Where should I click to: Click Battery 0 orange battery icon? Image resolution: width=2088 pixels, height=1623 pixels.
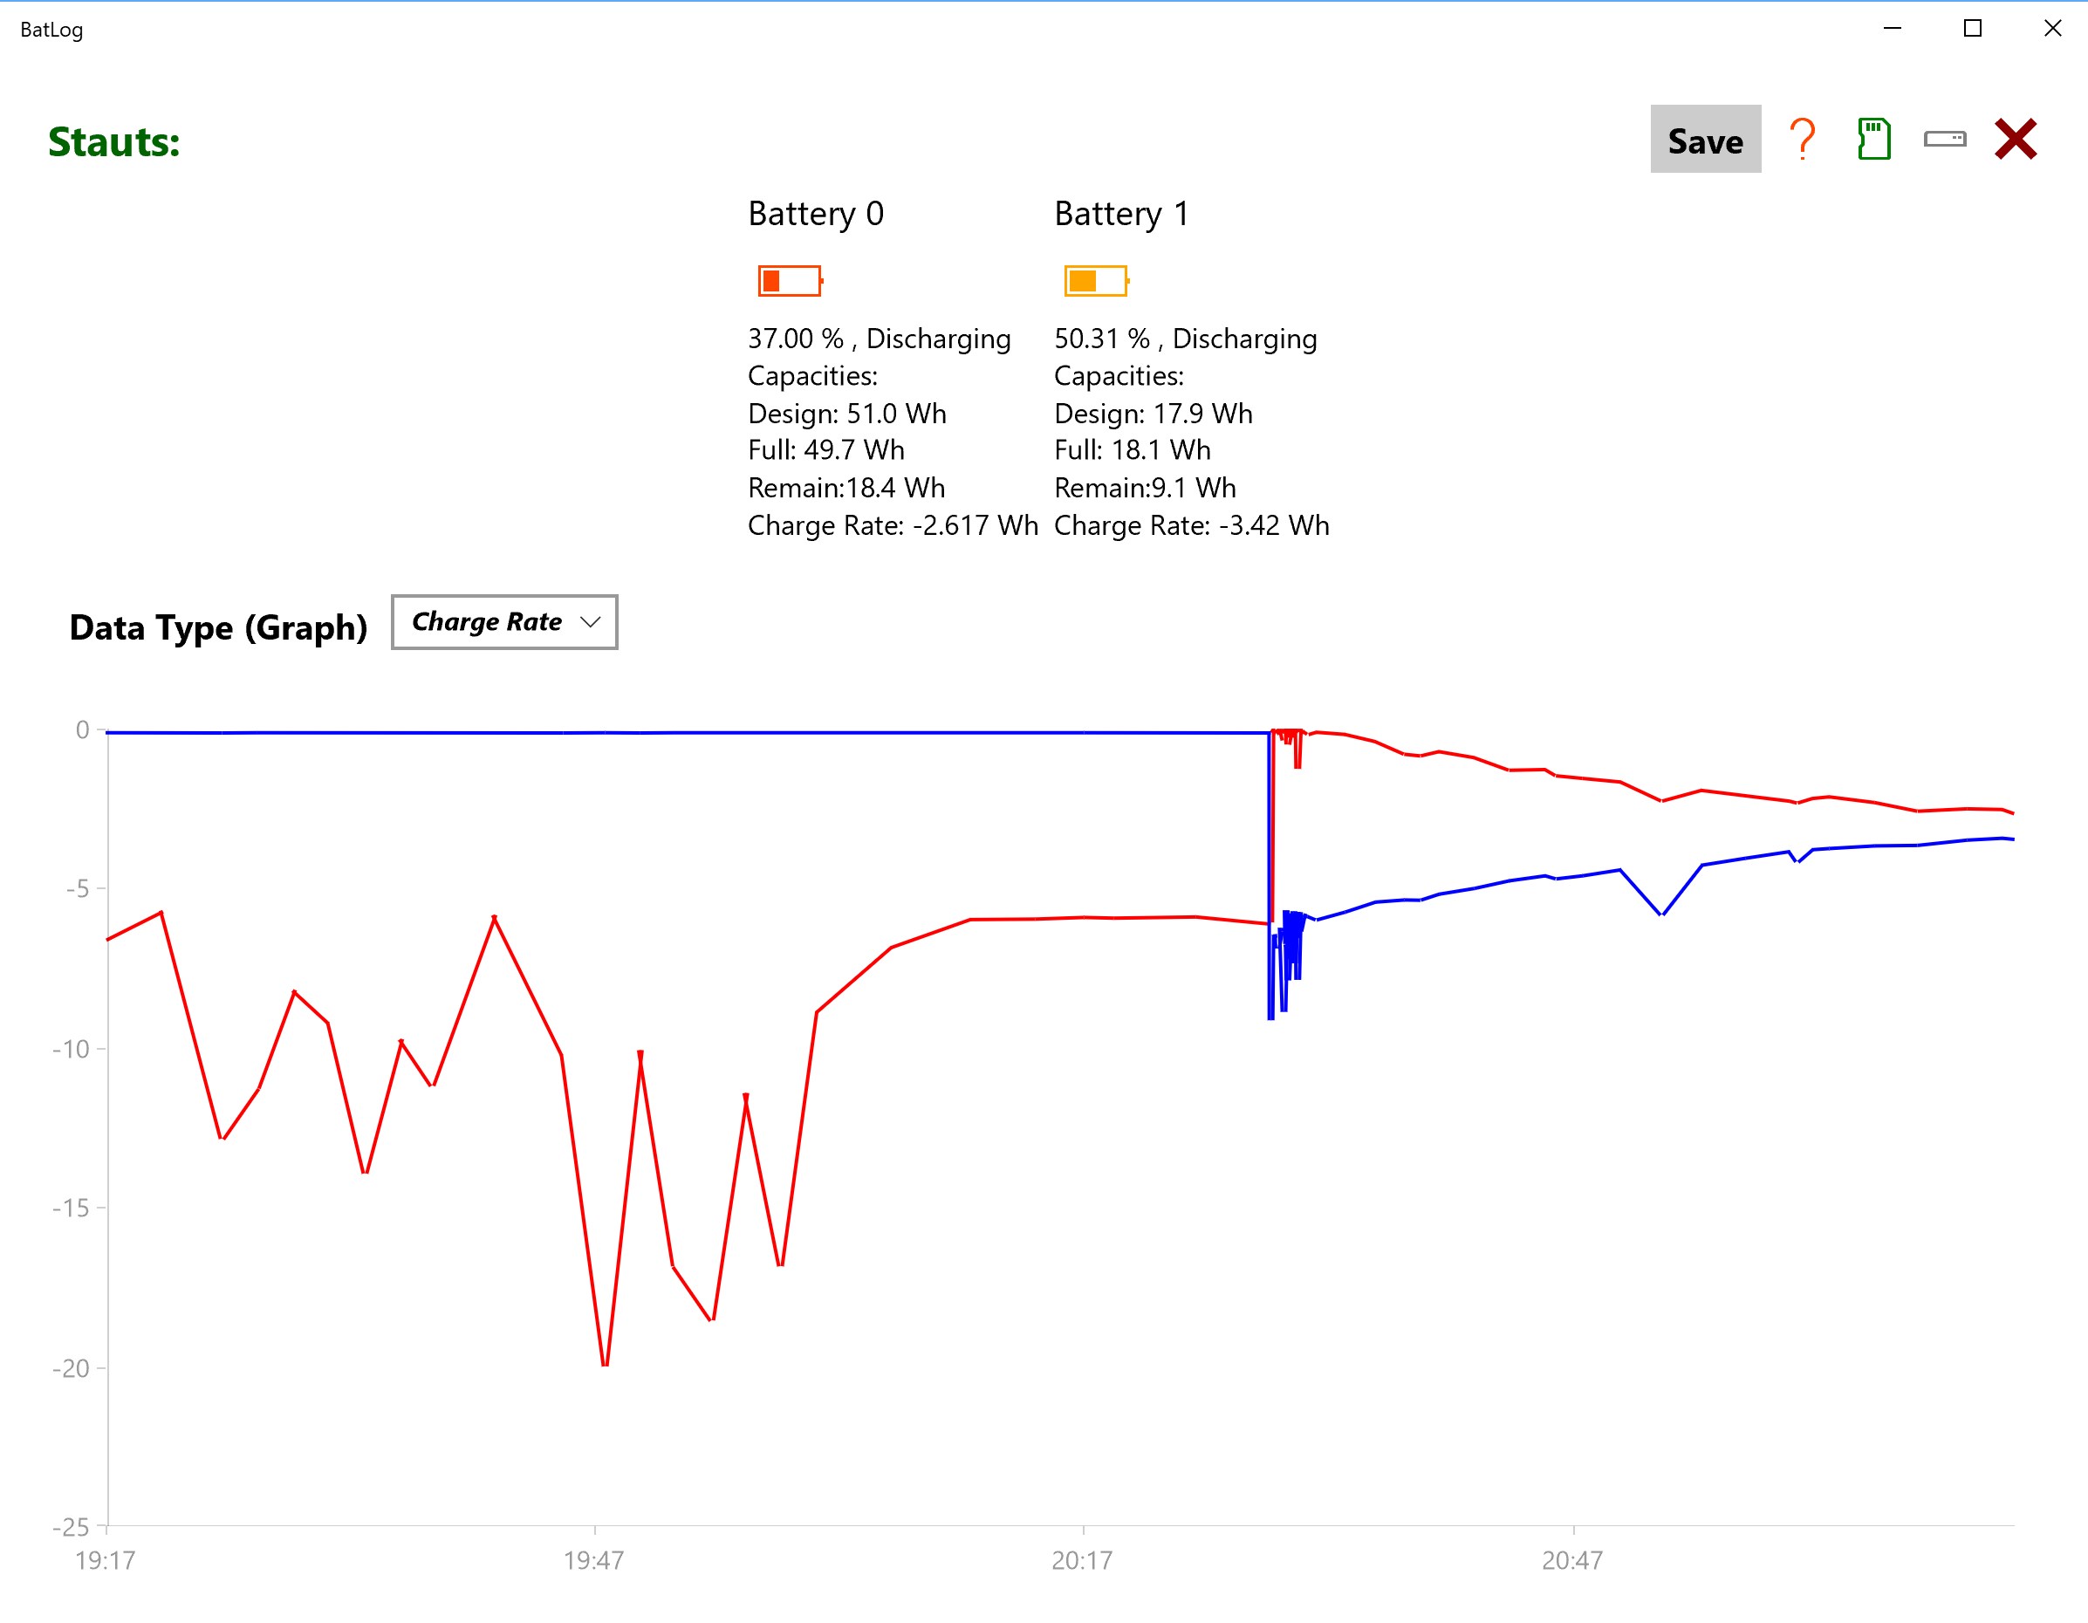[790, 281]
